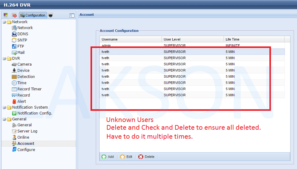The height and width of the screenshot is (169, 297).
Task: Switch to the Configuration tab
Action: coord(33,15)
